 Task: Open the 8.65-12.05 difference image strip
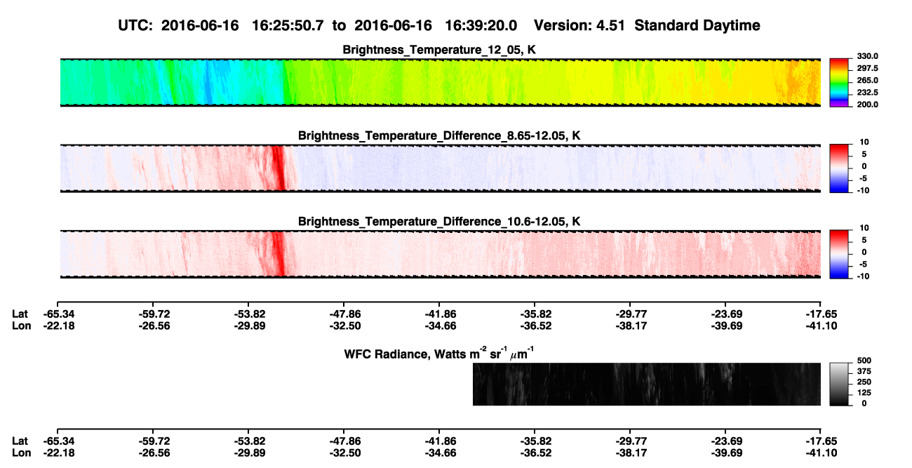click(x=439, y=168)
